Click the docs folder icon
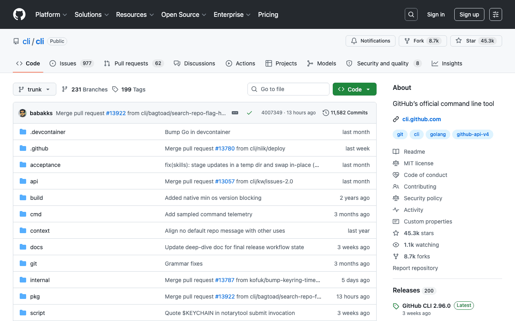515x321 pixels. (x=23, y=247)
